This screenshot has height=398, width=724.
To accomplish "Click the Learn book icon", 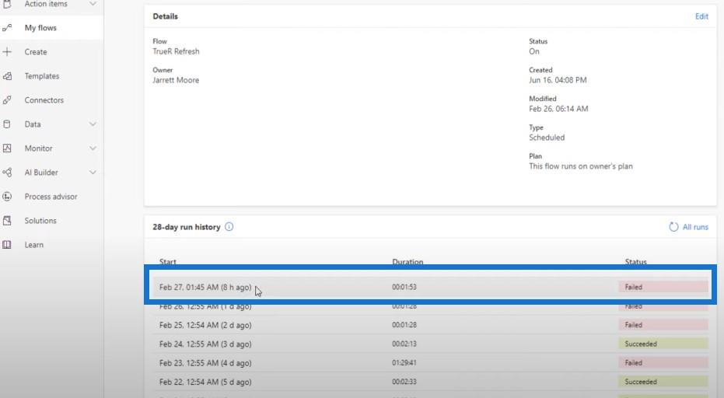I will 7,244.
